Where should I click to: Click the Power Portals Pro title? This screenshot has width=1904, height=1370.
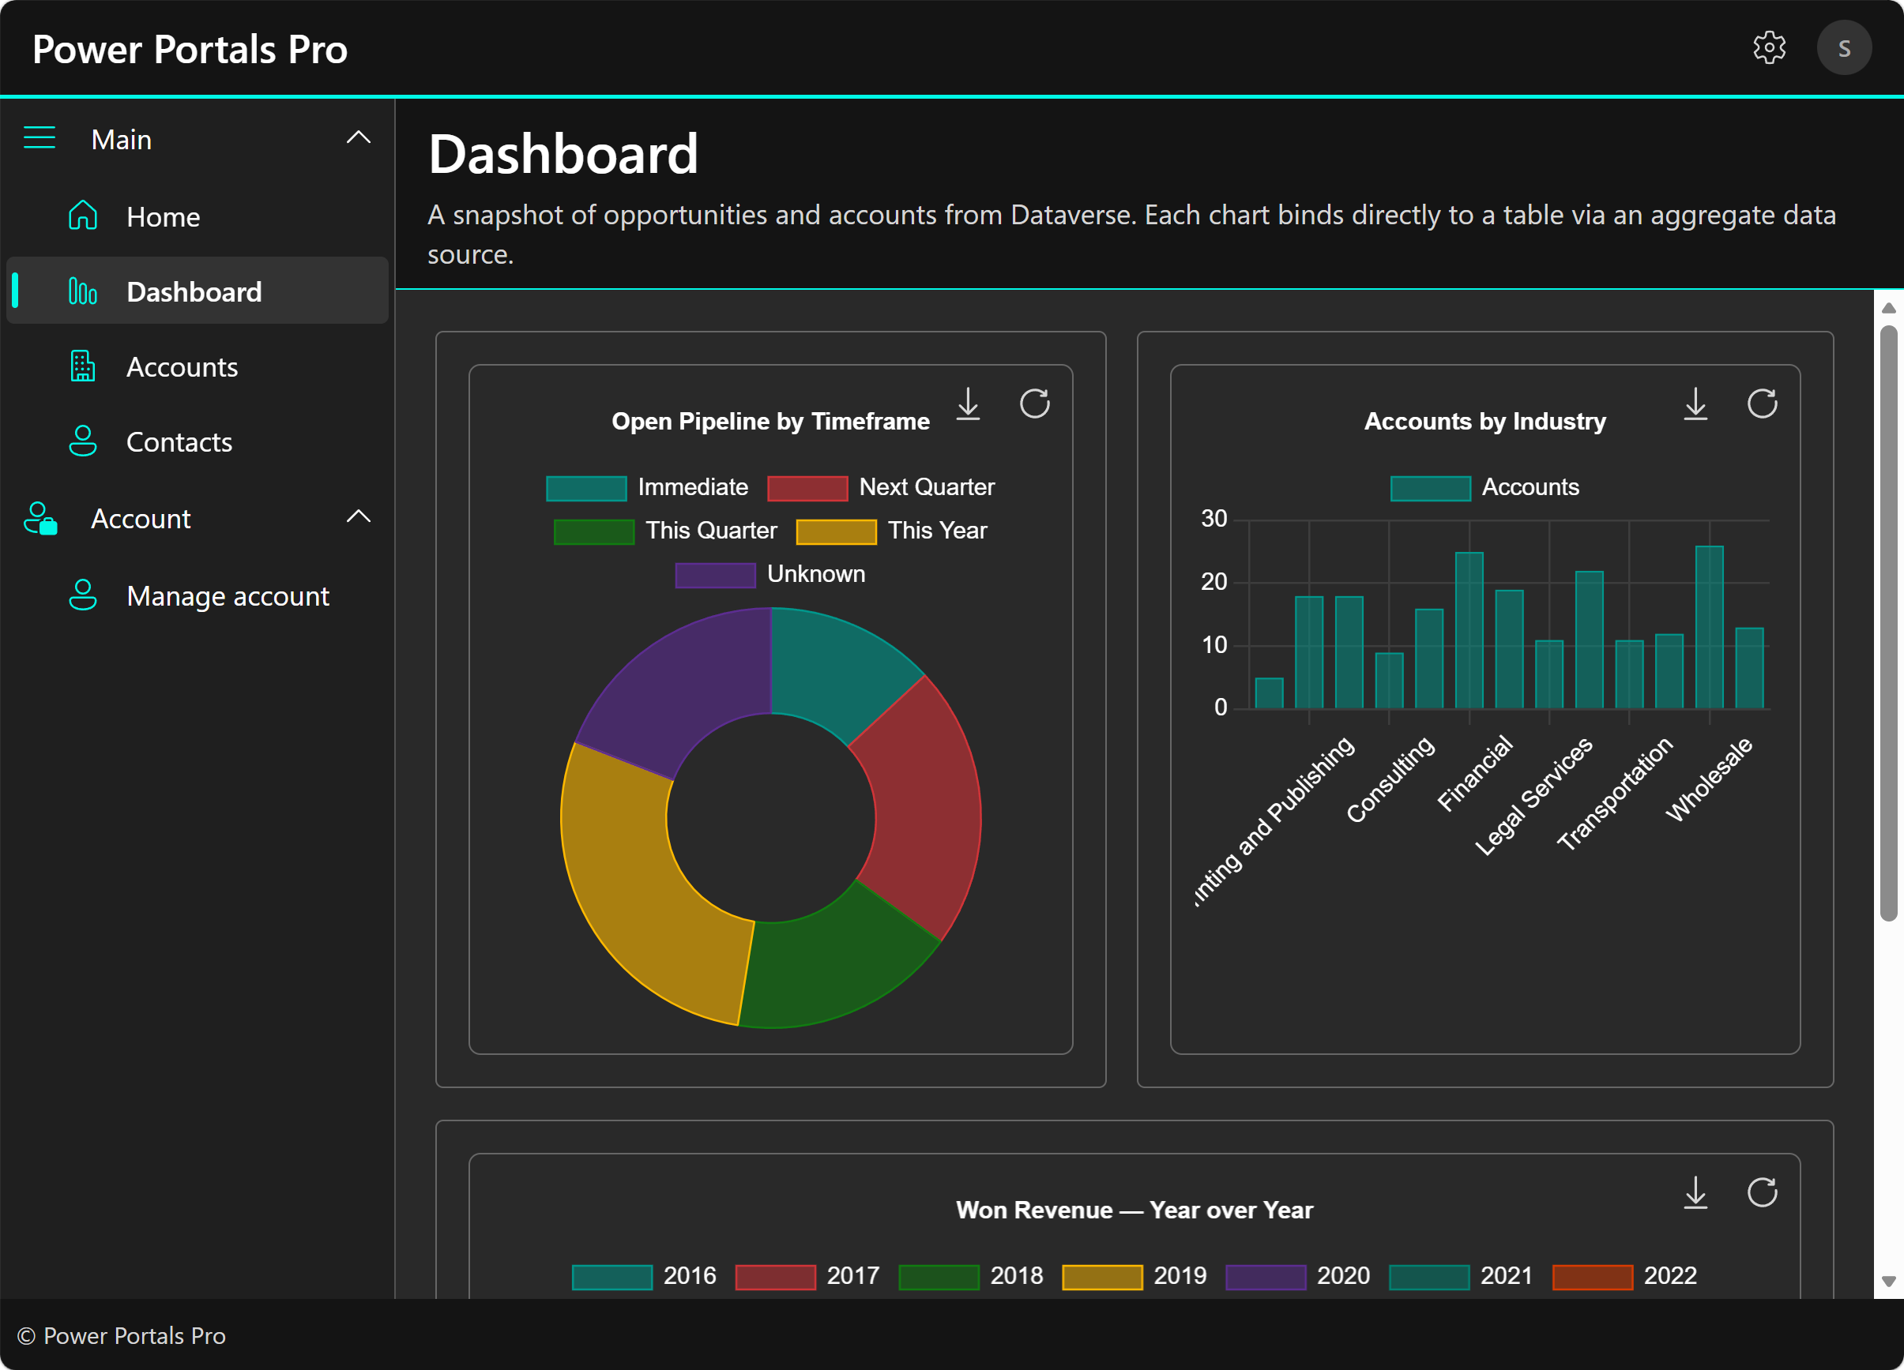pos(190,49)
